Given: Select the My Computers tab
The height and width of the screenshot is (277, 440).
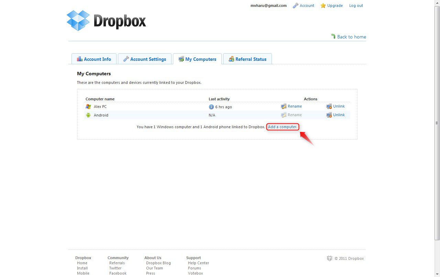Looking at the screenshot, I should click(197, 59).
